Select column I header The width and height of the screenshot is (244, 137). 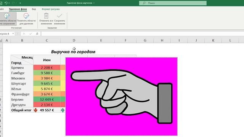[179, 41]
